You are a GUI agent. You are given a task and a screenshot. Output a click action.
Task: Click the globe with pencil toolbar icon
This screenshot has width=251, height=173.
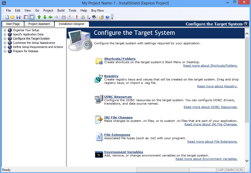click(94, 17)
